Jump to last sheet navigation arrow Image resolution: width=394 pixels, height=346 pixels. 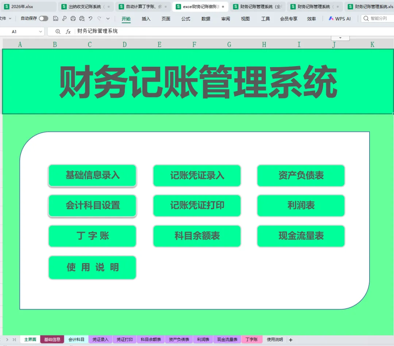pyautogui.click(x=14, y=340)
